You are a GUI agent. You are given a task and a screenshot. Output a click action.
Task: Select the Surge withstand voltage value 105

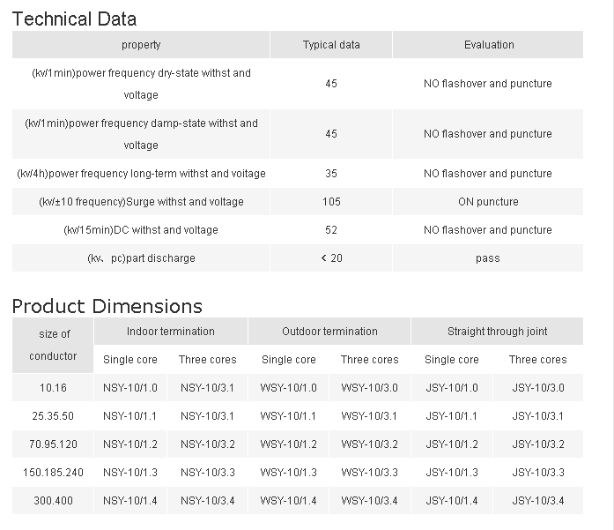331,202
